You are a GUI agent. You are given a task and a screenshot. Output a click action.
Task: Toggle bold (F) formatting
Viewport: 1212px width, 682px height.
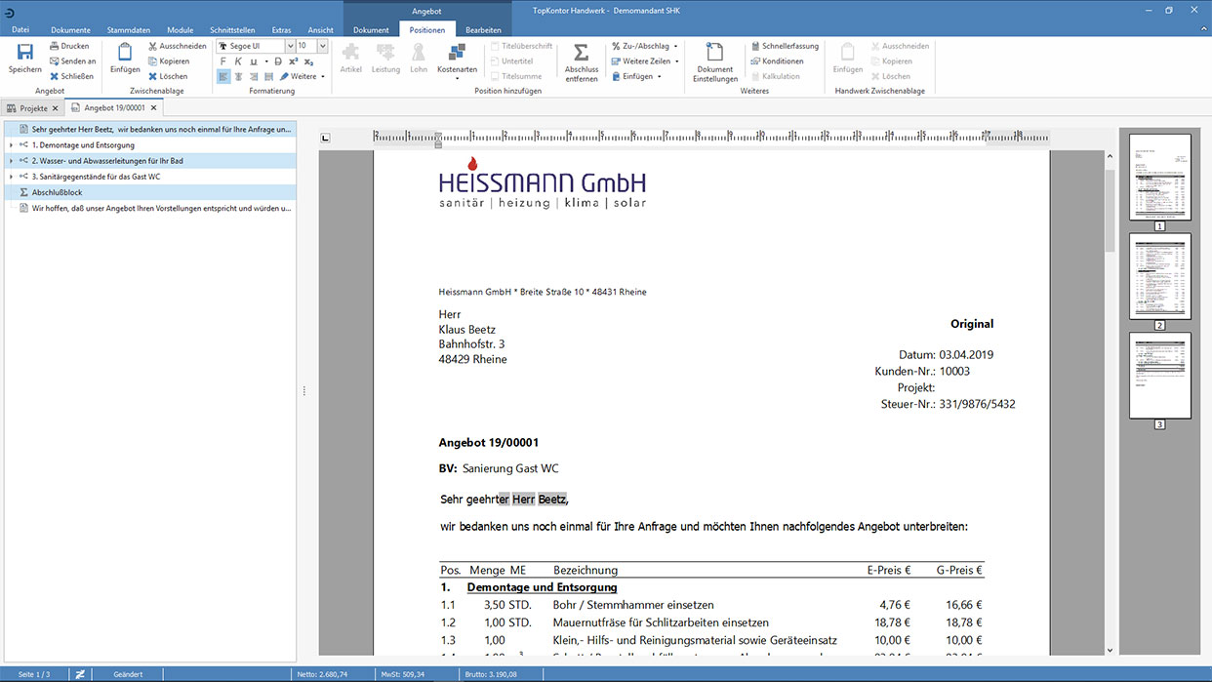point(223,61)
